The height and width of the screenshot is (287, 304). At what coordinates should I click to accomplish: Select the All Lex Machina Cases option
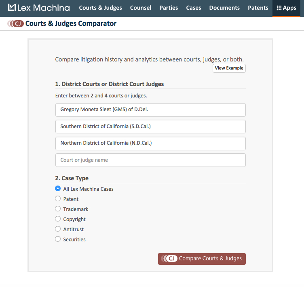(58, 189)
